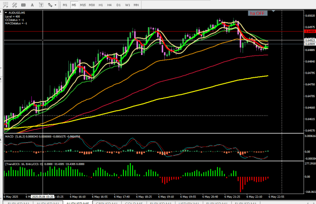Click the '6 May 22:55' time axis label
The height and width of the screenshot is (204, 316).
276,197
